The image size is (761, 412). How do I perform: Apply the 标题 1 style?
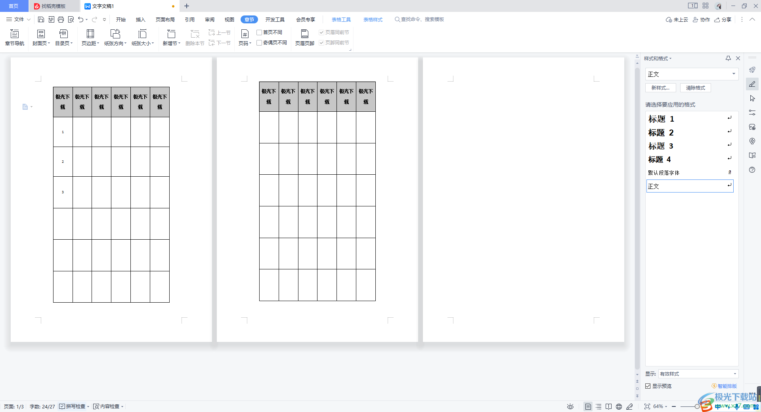(690, 119)
